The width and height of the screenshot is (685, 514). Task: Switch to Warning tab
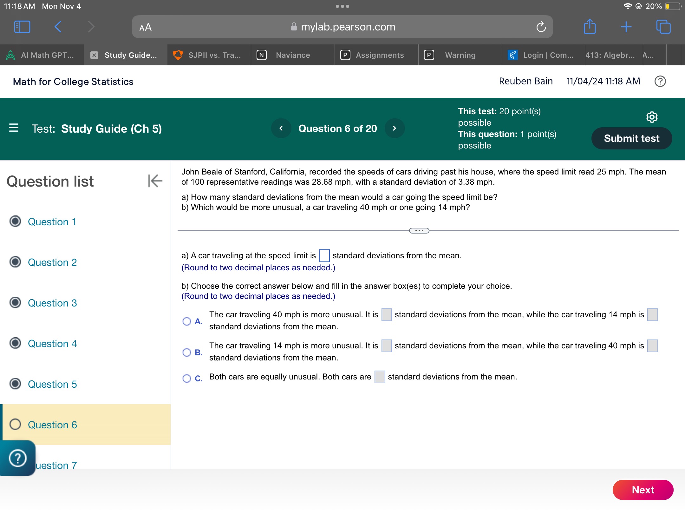(x=460, y=55)
